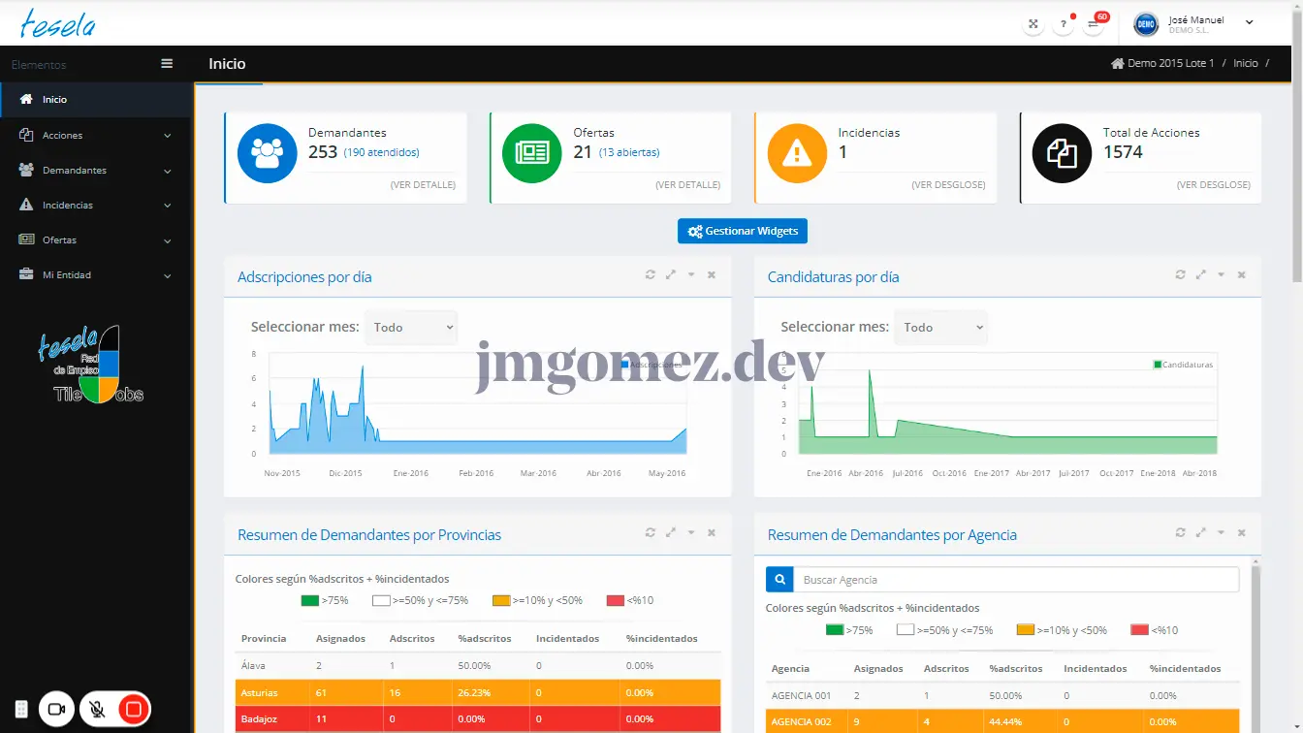Viewport: 1303px width, 733px height.
Task: Close the Resumen de Demandantes por Provincias widget
Action: [x=712, y=533]
